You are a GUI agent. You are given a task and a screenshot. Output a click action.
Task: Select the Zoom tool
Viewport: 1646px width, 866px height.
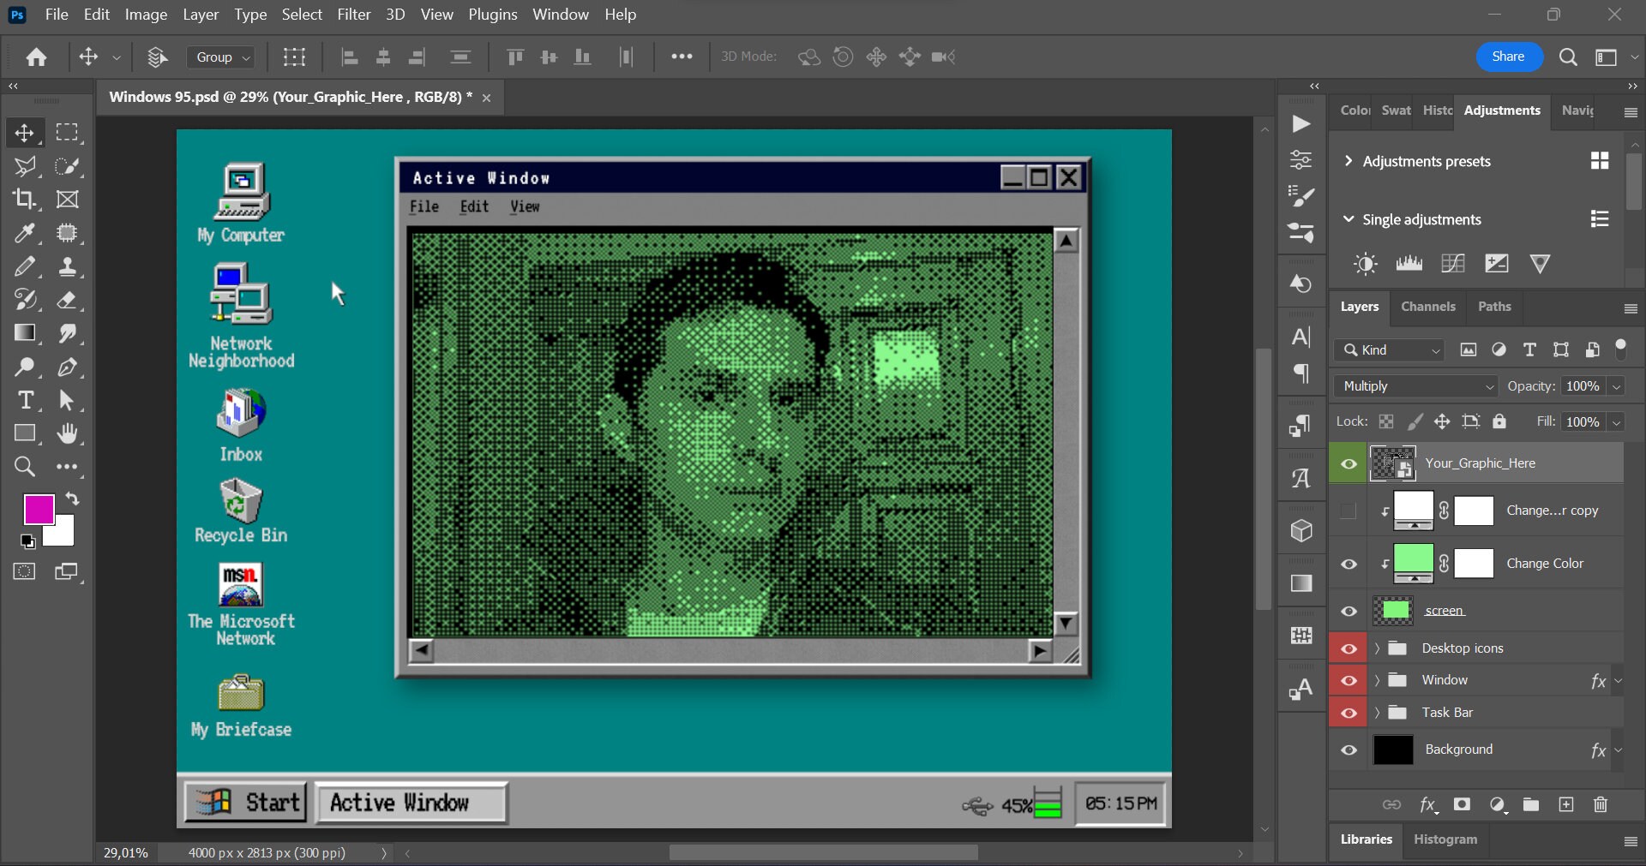(25, 467)
